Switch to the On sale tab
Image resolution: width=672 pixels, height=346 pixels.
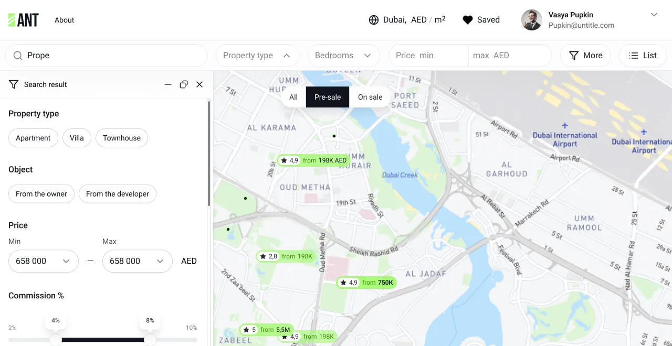pos(370,97)
